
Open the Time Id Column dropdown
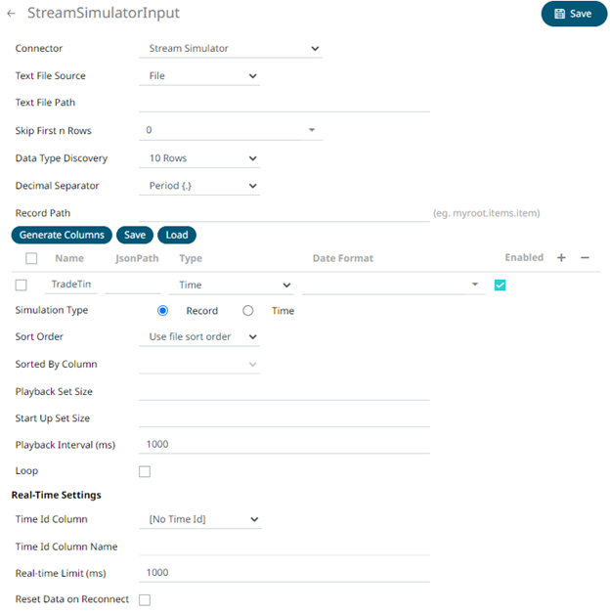(199, 519)
